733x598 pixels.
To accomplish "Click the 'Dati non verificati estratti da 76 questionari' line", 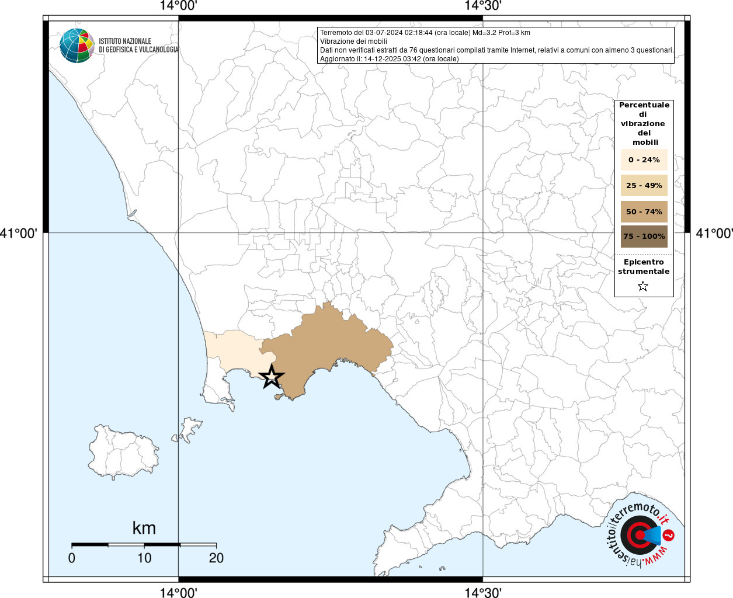I will [x=496, y=50].
